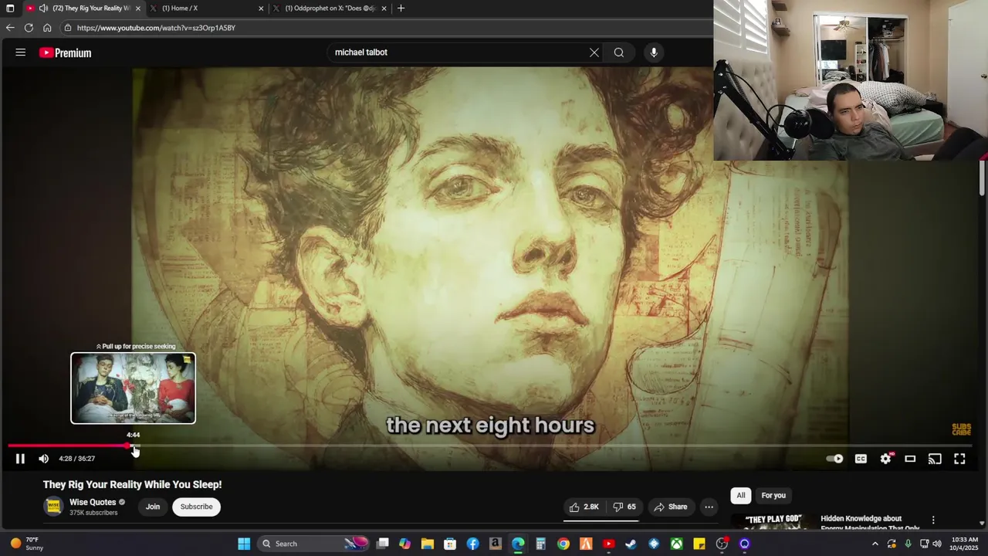Screen dimensions: 988x556
Task: Open Amazon from the taskbar
Action: coord(496,544)
